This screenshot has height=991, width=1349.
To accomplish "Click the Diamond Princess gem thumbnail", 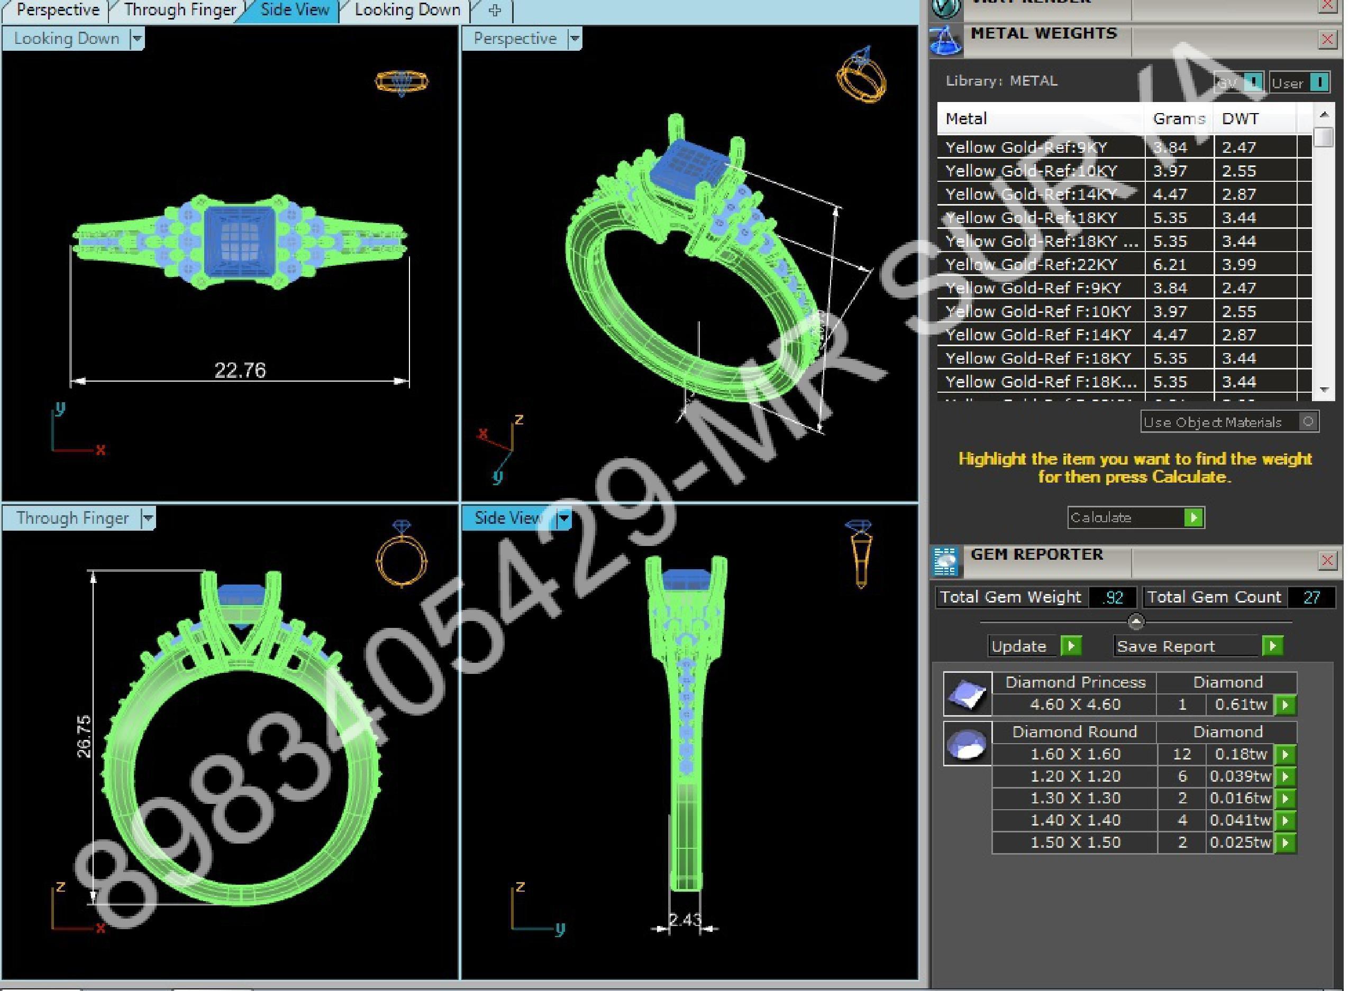I will click(x=967, y=694).
